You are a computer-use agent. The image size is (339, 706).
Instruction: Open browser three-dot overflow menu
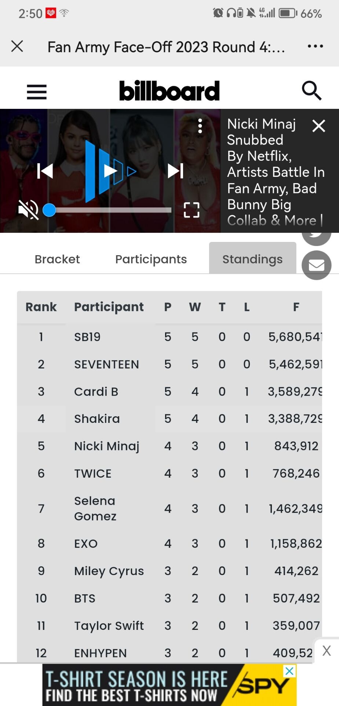315,46
